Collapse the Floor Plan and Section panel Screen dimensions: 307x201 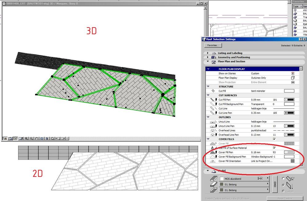coord(208,61)
